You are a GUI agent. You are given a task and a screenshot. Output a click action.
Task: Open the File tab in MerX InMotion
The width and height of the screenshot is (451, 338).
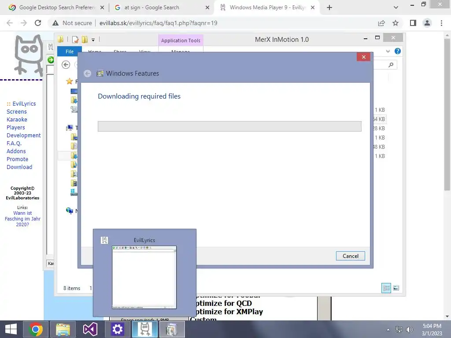(x=70, y=51)
